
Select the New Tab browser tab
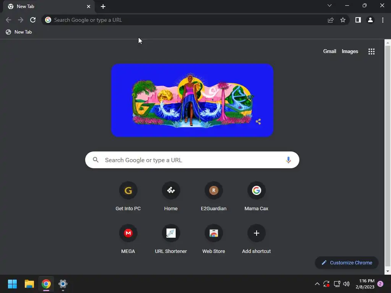point(48,6)
